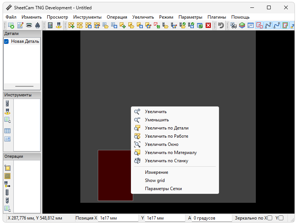Click the list with exclamation mark icon
The image size is (296, 224).
(x=7, y=139)
